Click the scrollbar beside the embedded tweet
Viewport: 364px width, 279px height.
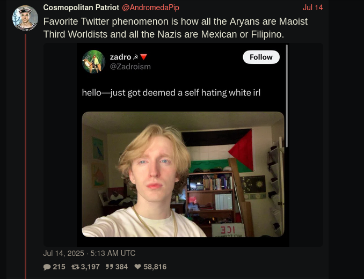click(287, 96)
